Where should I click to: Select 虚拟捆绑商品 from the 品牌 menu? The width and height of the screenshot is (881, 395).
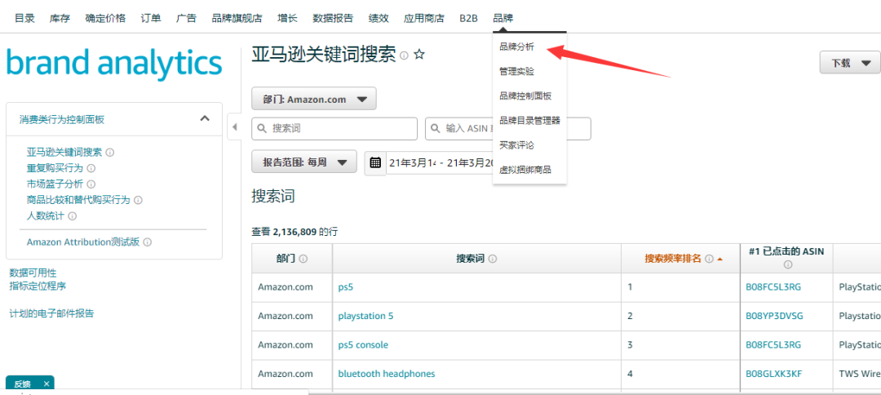coord(525,170)
